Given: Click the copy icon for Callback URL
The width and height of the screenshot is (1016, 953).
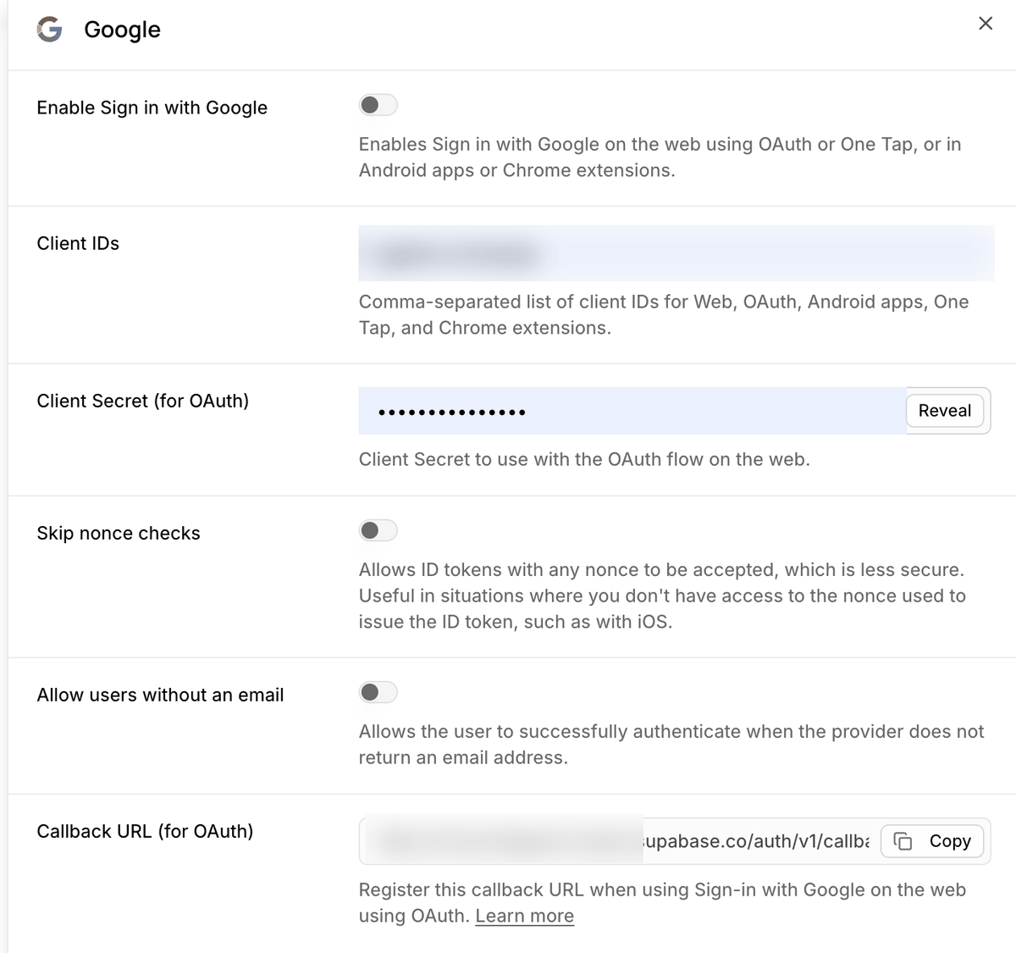Looking at the screenshot, I should pyautogui.click(x=903, y=841).
